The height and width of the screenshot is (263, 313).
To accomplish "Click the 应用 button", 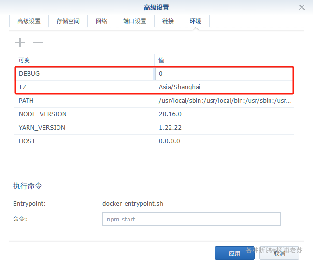I will click(235, 253).
